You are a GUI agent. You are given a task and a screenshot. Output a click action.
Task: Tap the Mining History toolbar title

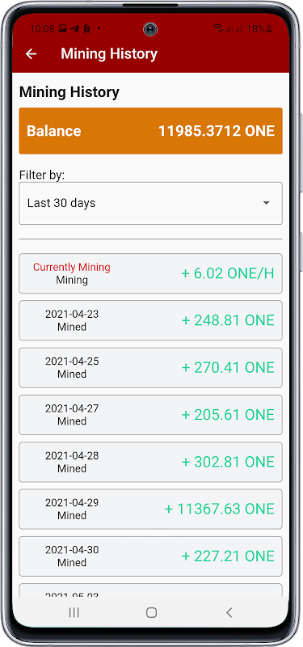[109, 54]
